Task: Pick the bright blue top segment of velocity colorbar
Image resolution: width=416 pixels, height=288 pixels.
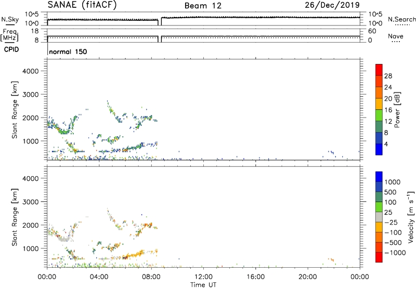Action: 379,177
